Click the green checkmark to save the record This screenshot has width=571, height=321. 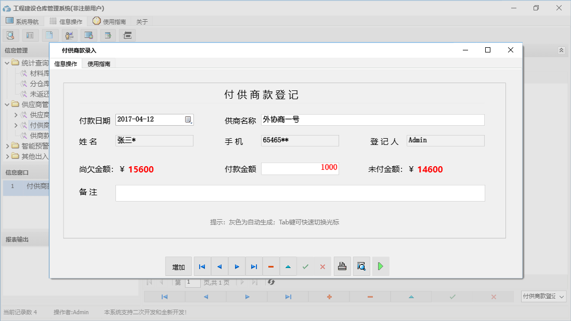click(305, 266)
